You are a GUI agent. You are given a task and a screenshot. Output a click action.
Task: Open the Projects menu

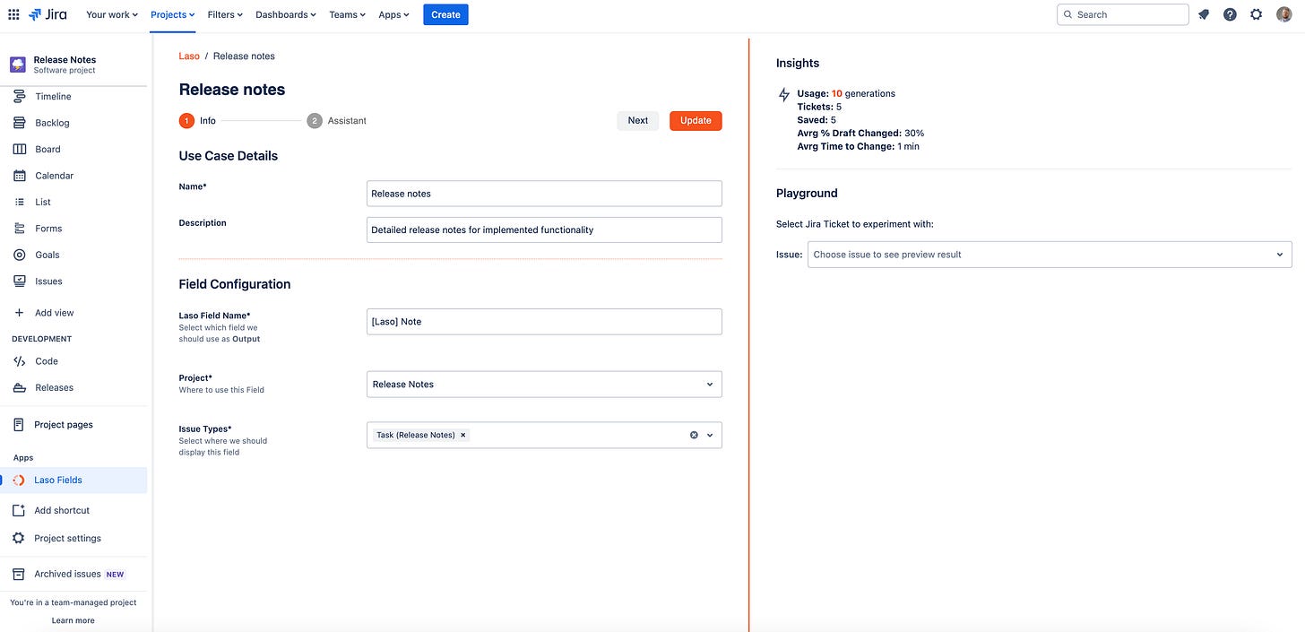[173, 14]
